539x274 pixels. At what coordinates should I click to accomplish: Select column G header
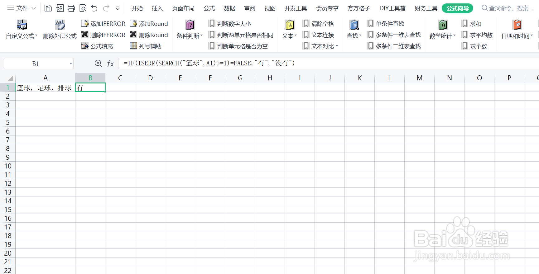tap(240, 78)
